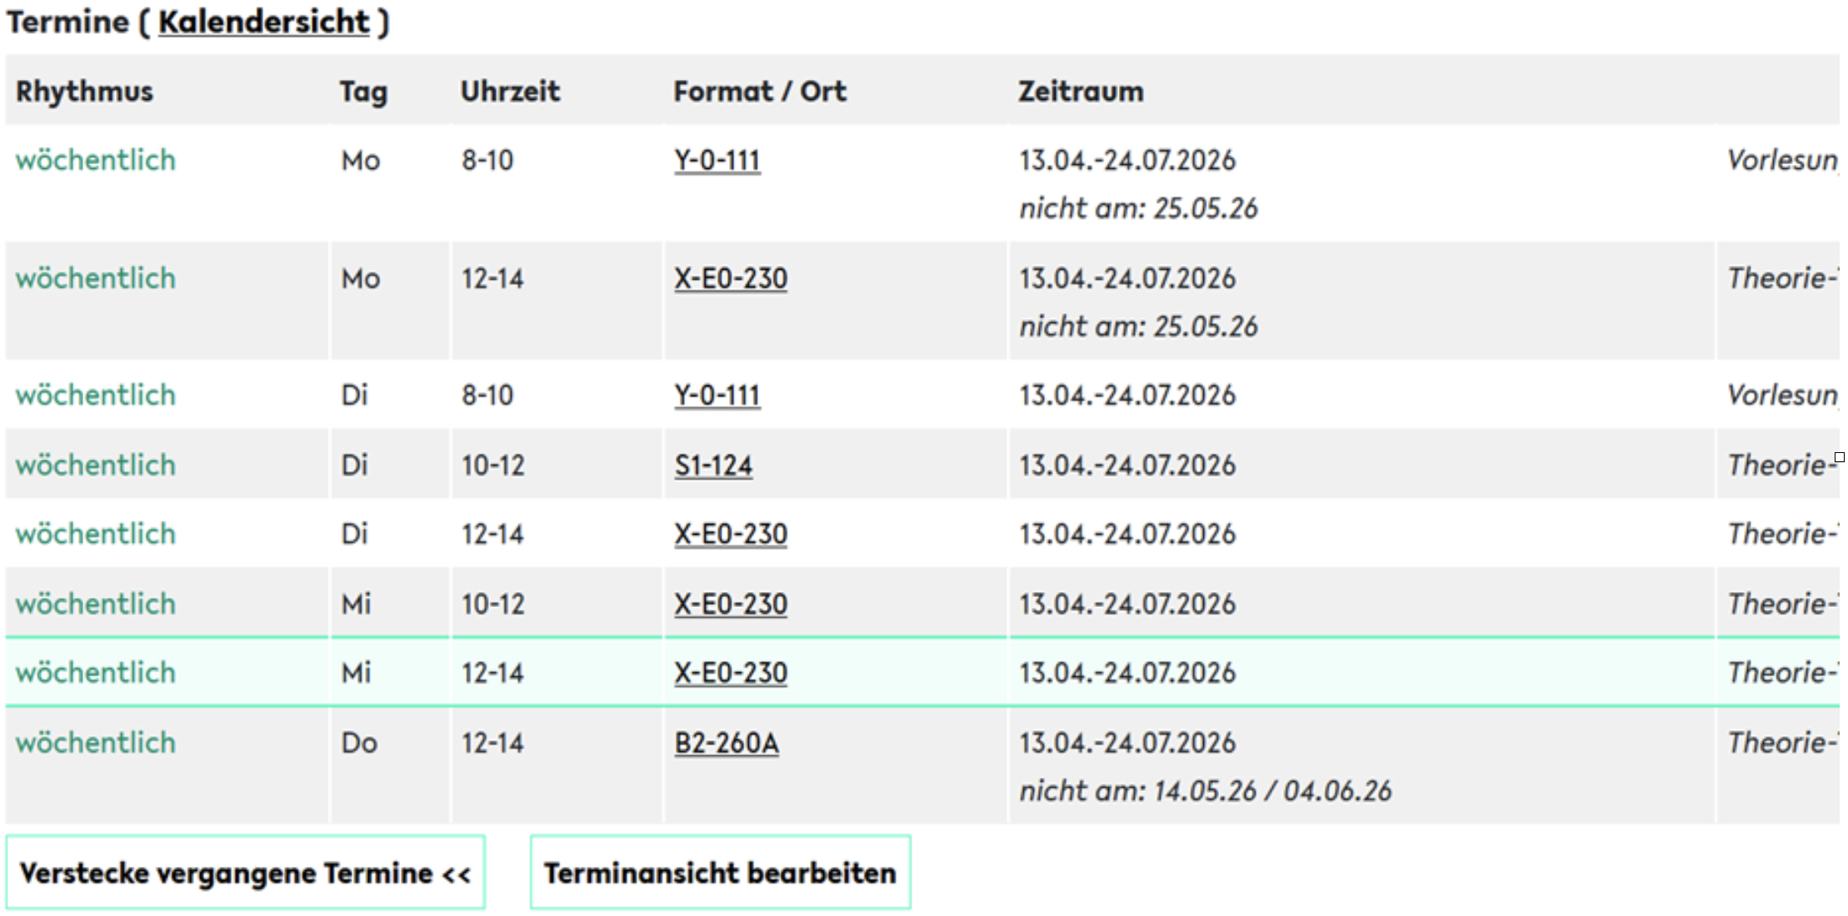Open the Kalendersicht link
Viewport: 1848px width, 916px height.
pyautogui.click(x=264, y=22)
